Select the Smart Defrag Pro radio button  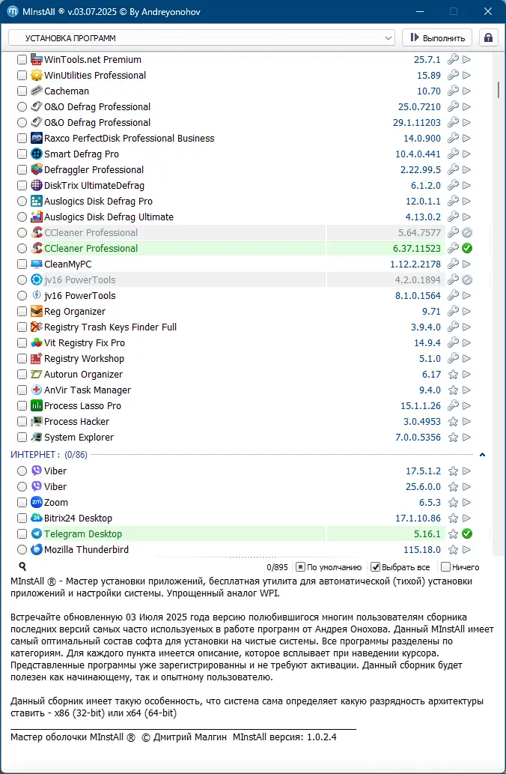coord(22,154)
